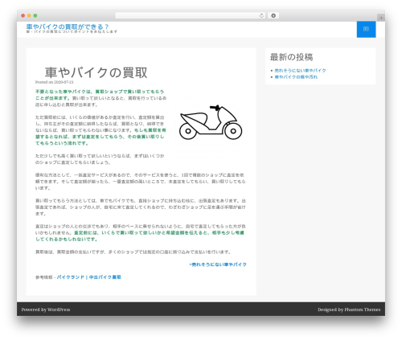Image resolution: width=402 pixels, height=340 pixels.
Task: Open the second recent post link in sidebar
Action: tap(296, 77)
